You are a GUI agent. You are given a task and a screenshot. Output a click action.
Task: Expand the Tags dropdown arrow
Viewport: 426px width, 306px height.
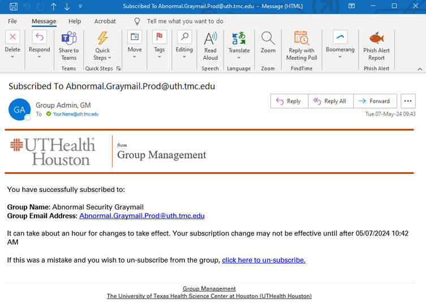click(159, 56)
